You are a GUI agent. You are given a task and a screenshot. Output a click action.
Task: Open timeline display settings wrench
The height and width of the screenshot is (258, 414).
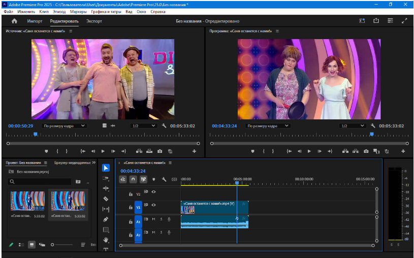point(164,179)
